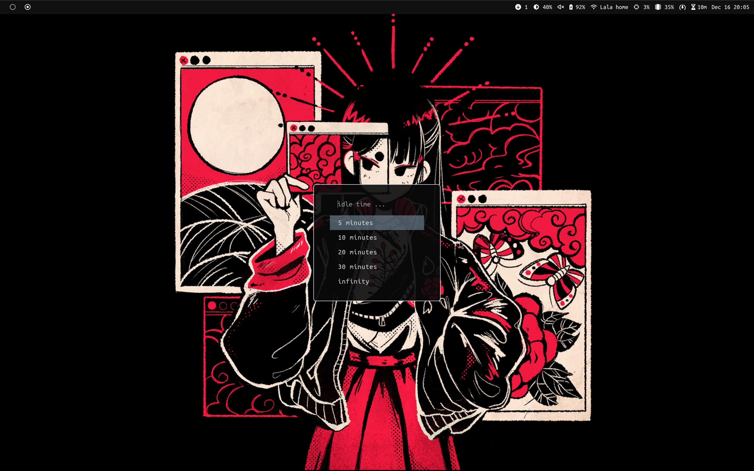Viewport: 754px width, 471px height.
Task: Click the hourglass idle timer icon showing 10m
Action: [x=693, y=7]
